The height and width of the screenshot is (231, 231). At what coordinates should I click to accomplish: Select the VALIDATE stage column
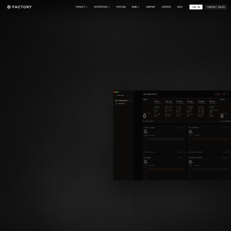point(181,110)
